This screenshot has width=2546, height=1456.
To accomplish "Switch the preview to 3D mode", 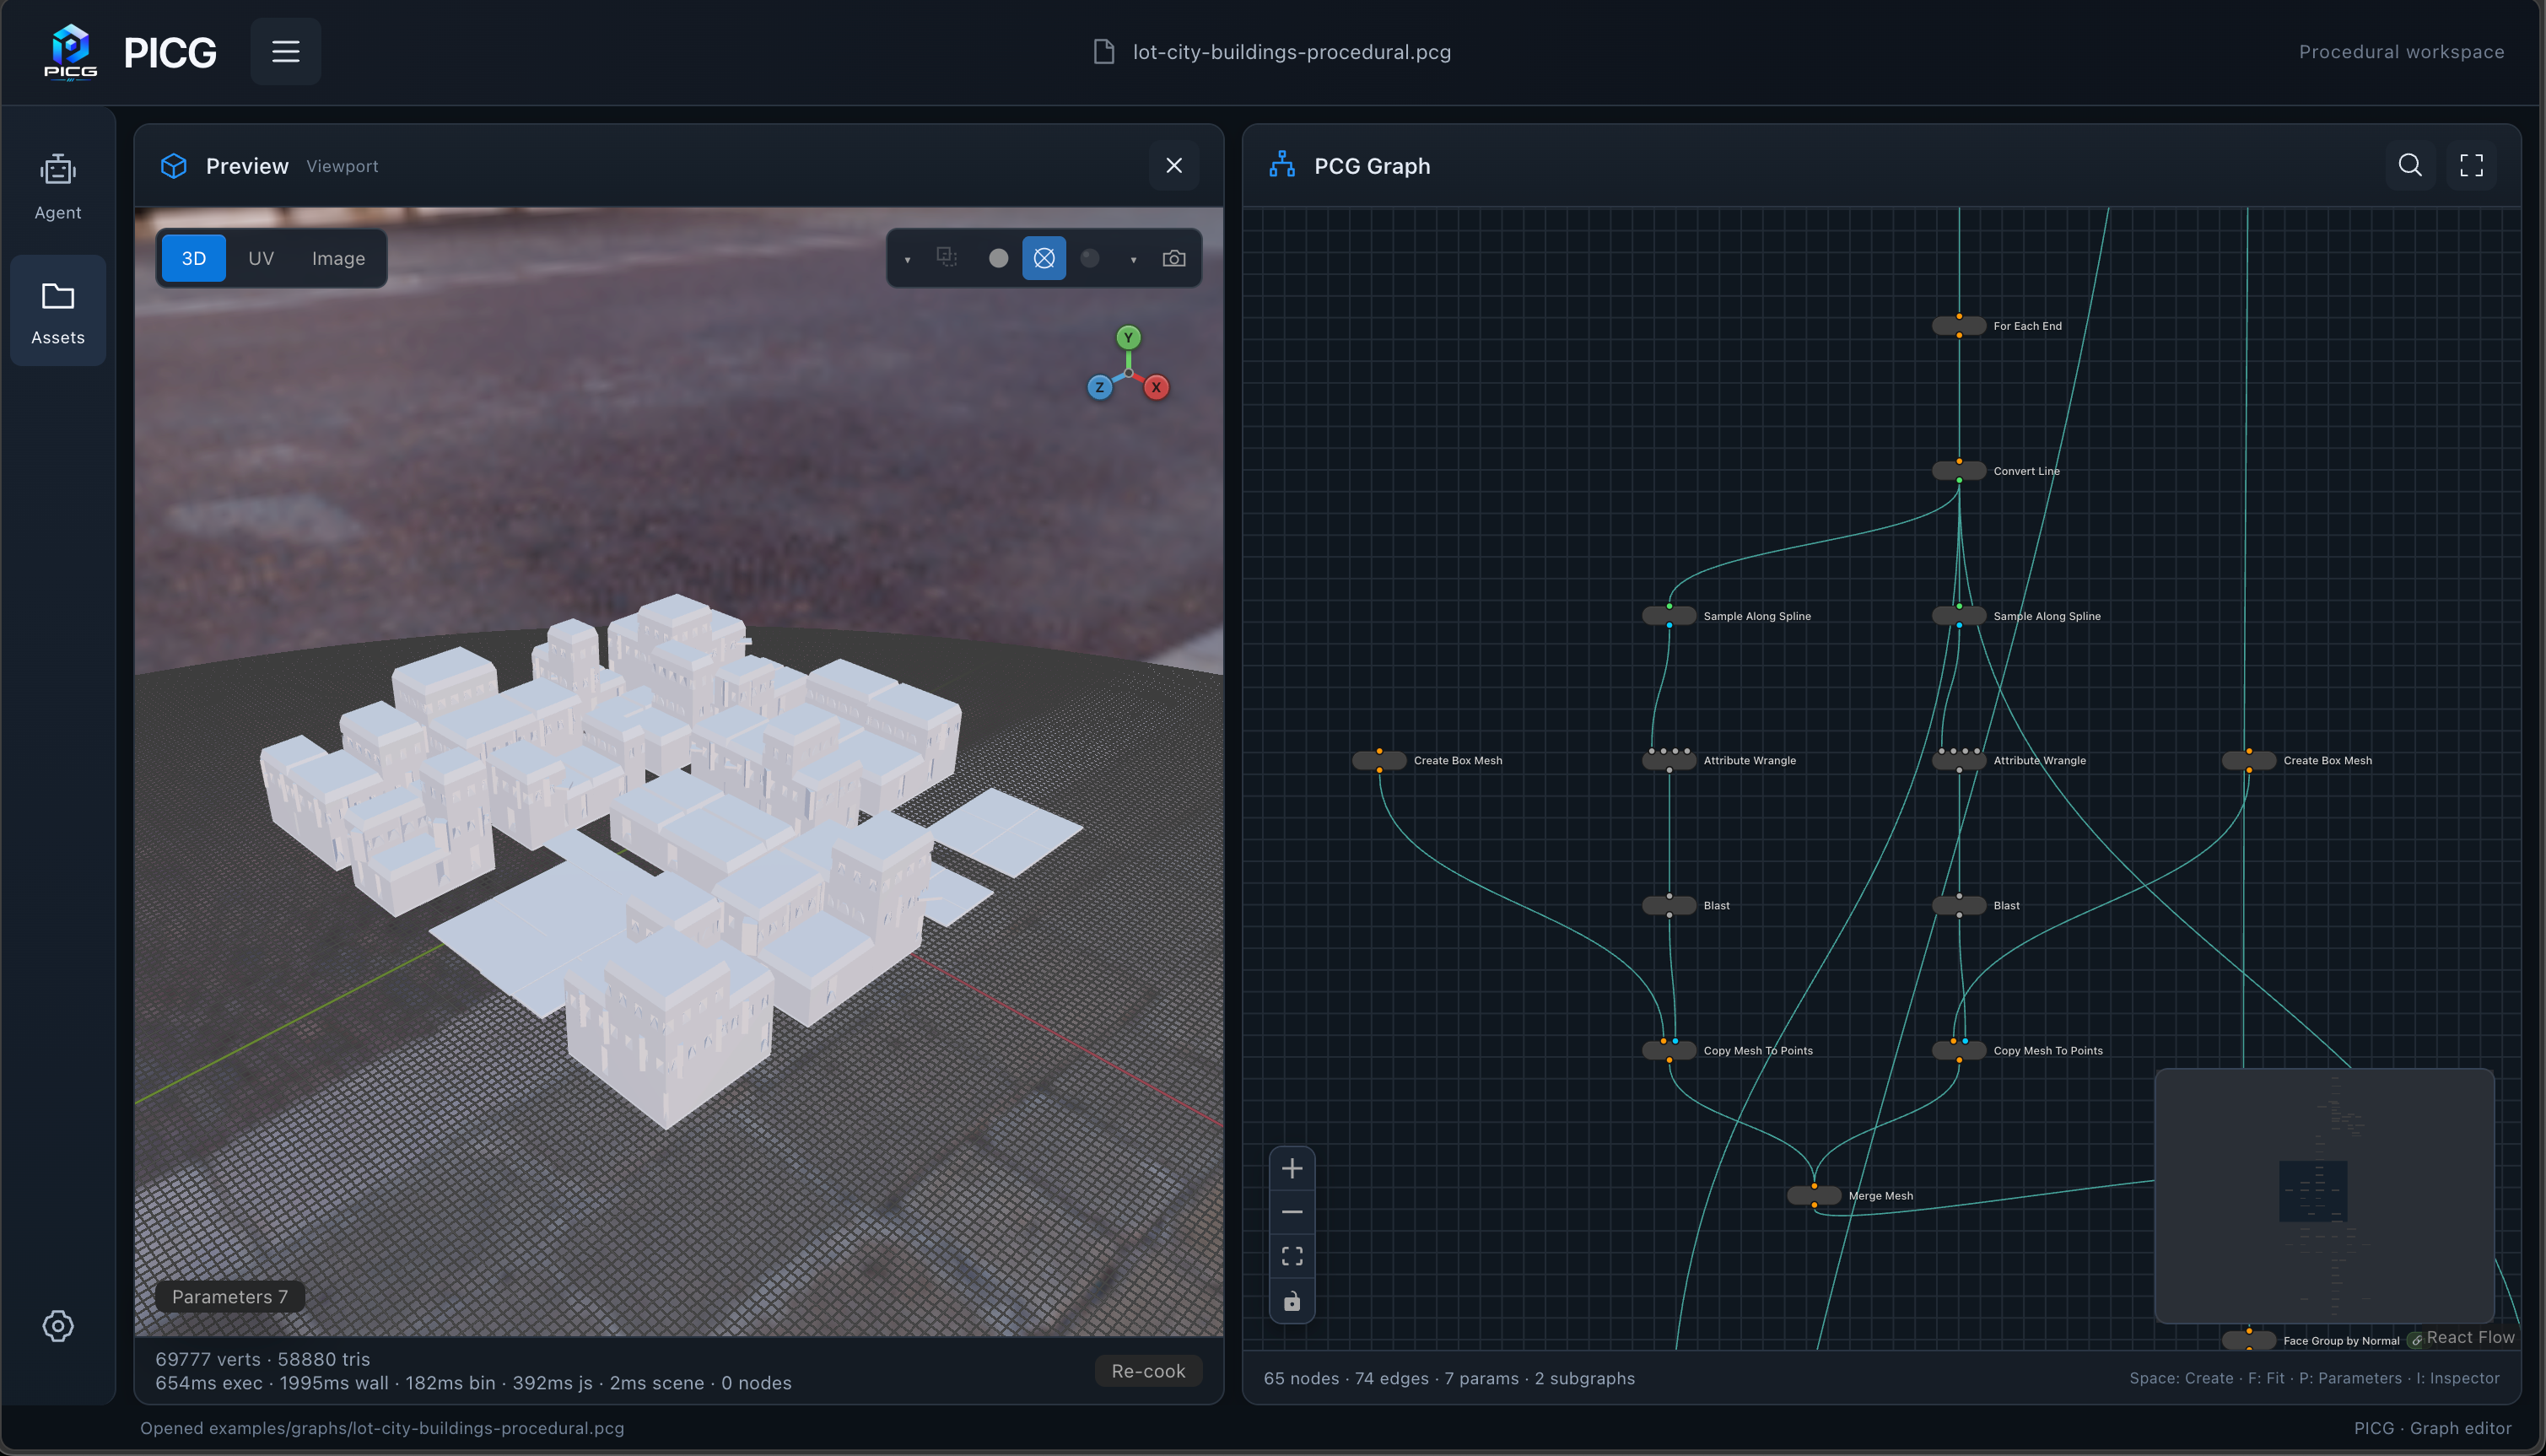I will coord(194,258).
